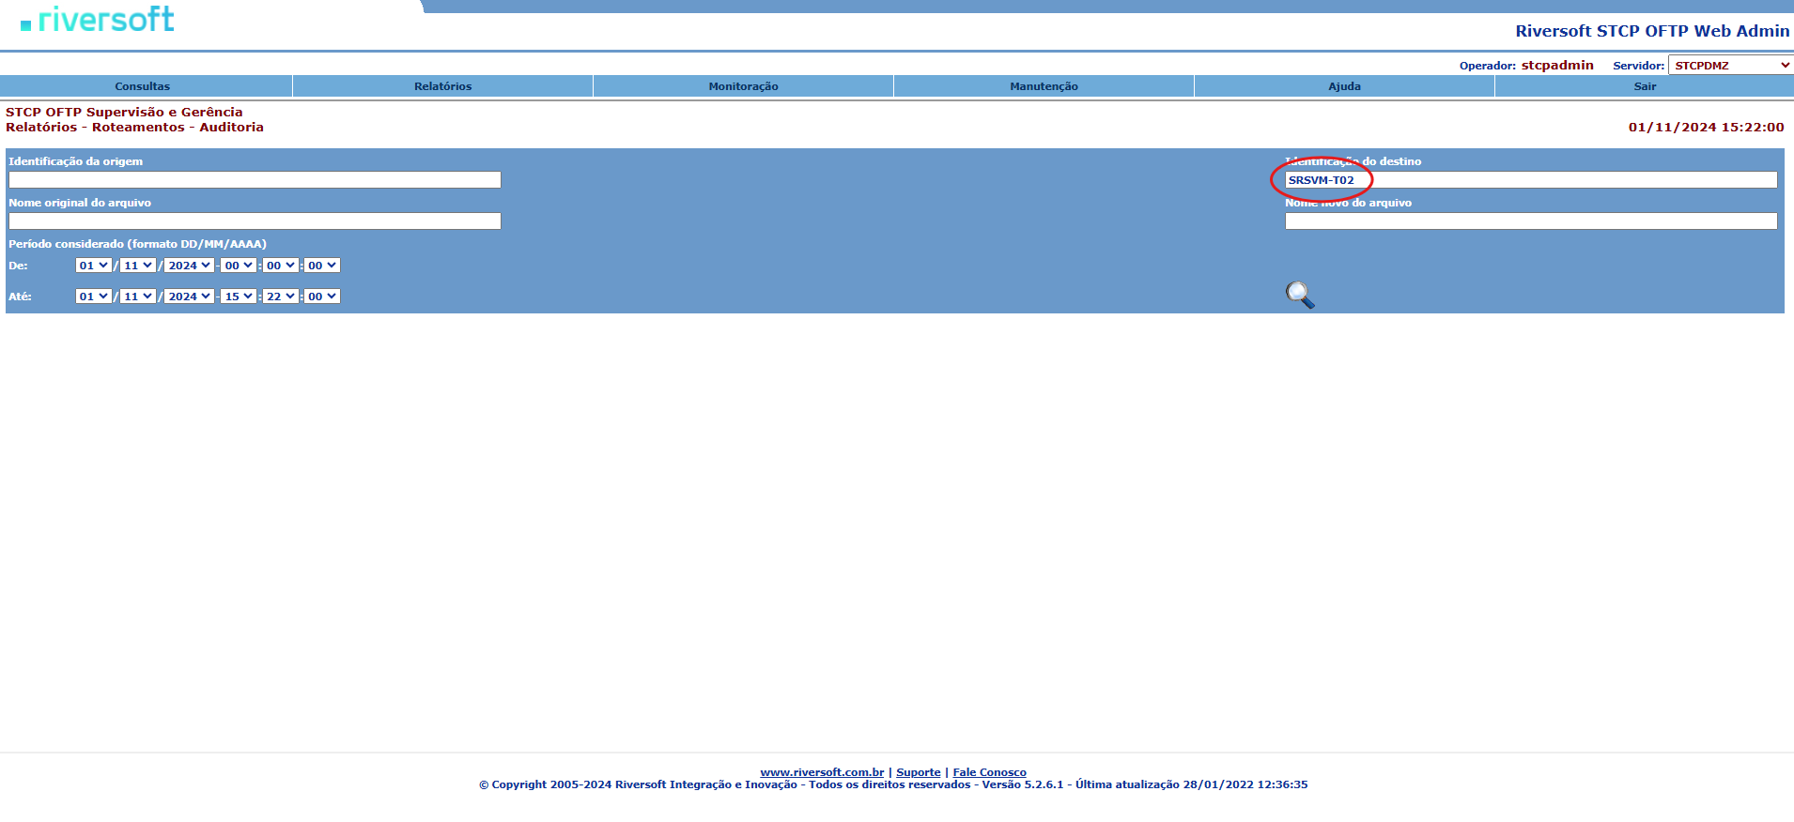Click the Período considerado label
1794x822 pixels.
pos(137,244)
